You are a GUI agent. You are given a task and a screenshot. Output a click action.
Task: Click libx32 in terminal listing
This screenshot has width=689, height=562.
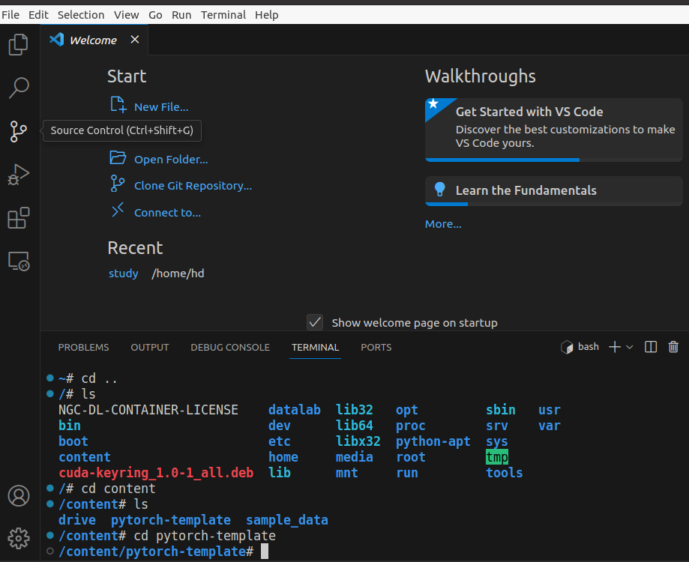pyautogui.click(x=358, y=441)
